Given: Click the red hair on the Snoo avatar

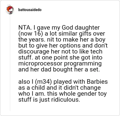Looking at the screenshot, I should point(9,8).
